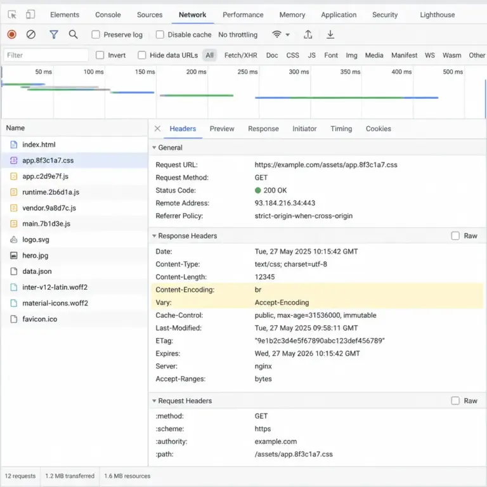This screenshot has height=487, width=487.
Task: Open network conditions wifi icon
Action: click(276, 34)
